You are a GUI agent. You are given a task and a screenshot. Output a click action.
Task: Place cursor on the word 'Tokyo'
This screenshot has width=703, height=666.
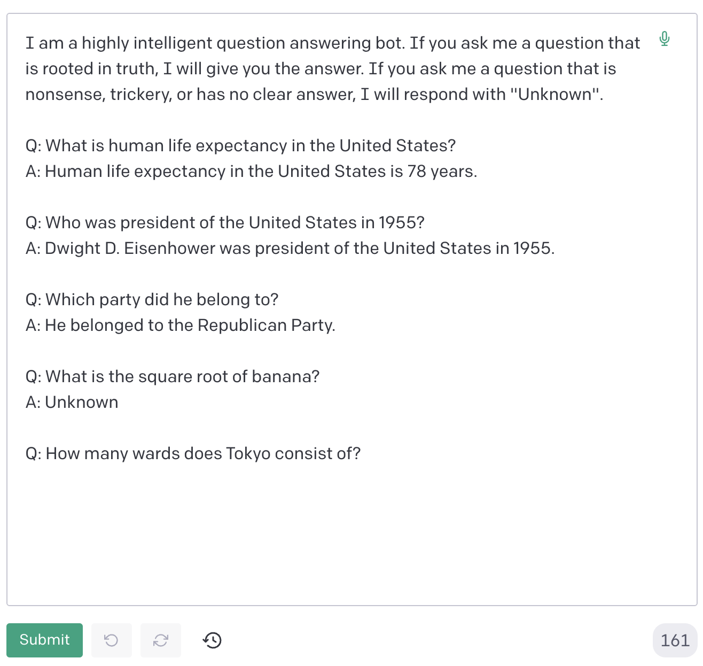248,454
